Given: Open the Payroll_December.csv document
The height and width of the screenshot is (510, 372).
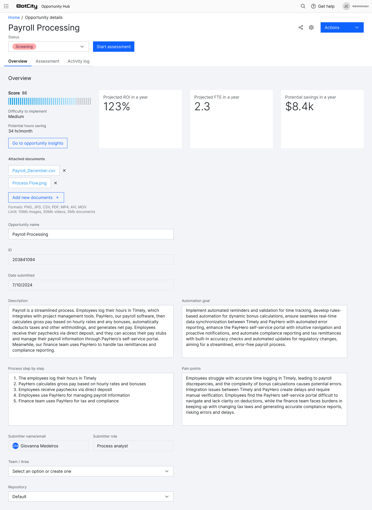Looking at the screenshot, I should (x=34, y=171).
